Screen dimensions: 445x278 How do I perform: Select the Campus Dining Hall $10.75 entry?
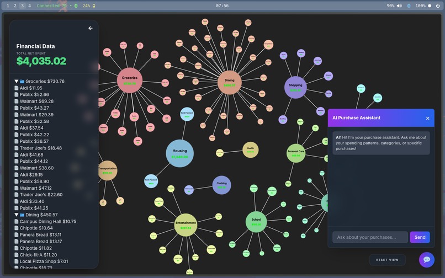tap(45, 221)
